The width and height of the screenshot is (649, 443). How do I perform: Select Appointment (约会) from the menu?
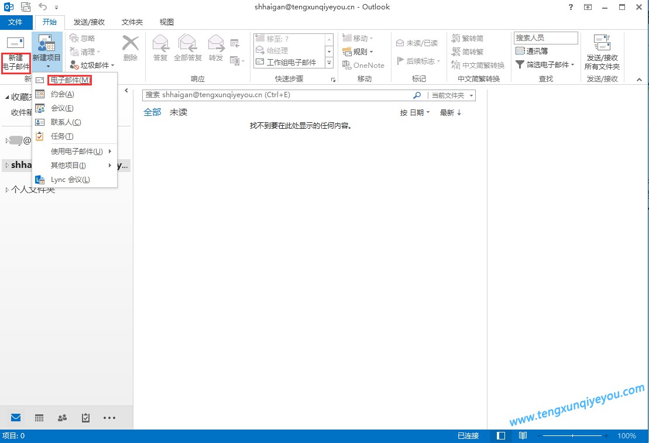click(x=74, y=94)
